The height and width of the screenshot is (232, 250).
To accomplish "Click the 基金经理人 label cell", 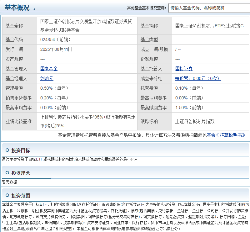I will click(20, 79).
